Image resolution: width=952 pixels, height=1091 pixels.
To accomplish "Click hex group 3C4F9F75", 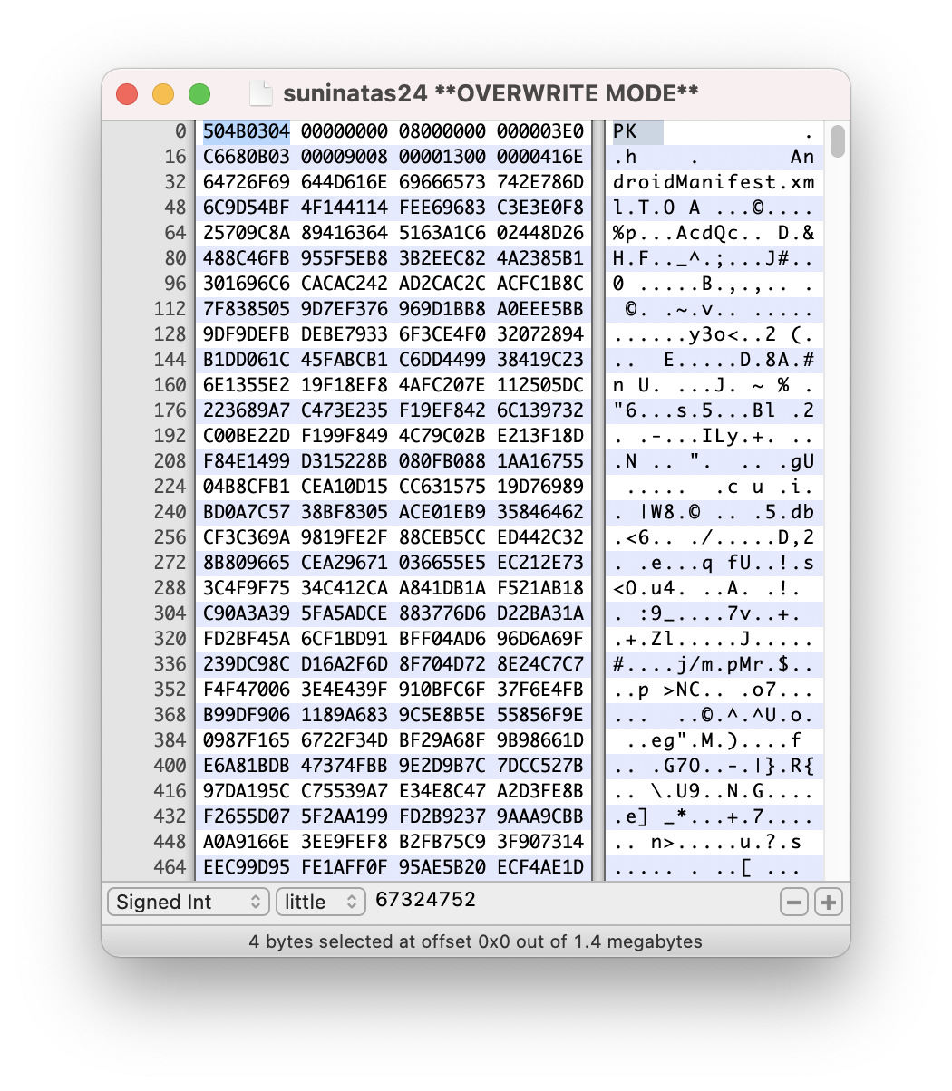I will [x=247, y=588].
